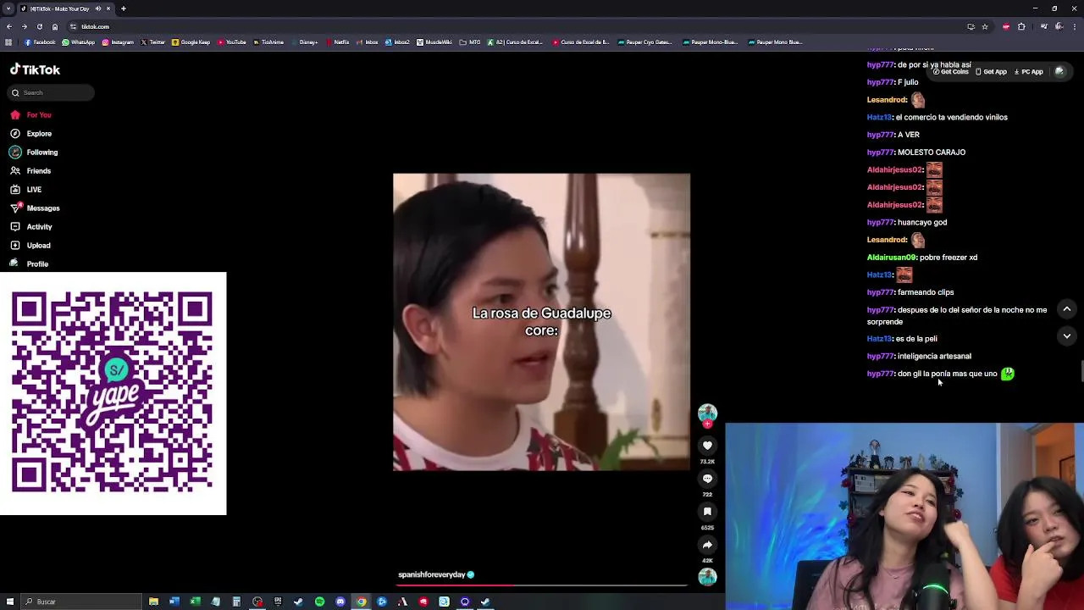
Task: Pause the playing TikTok video
Action: click(541, 322)
